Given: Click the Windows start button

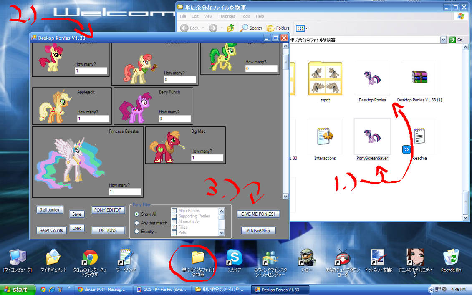Looking at the screenshot, I should [x=18, y=290].
